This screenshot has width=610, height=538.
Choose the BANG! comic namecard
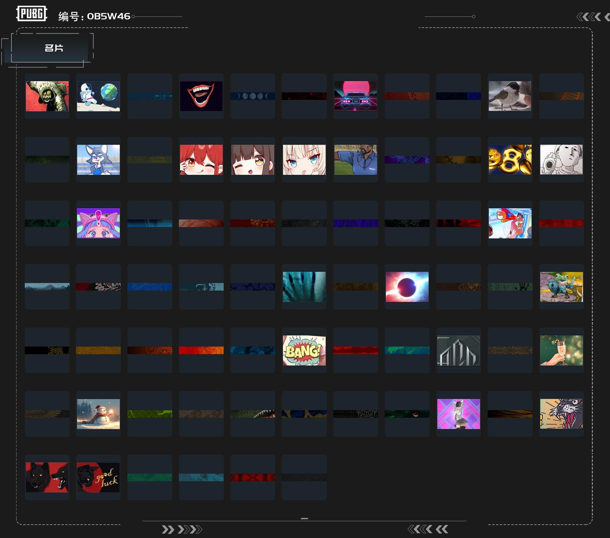304,350
